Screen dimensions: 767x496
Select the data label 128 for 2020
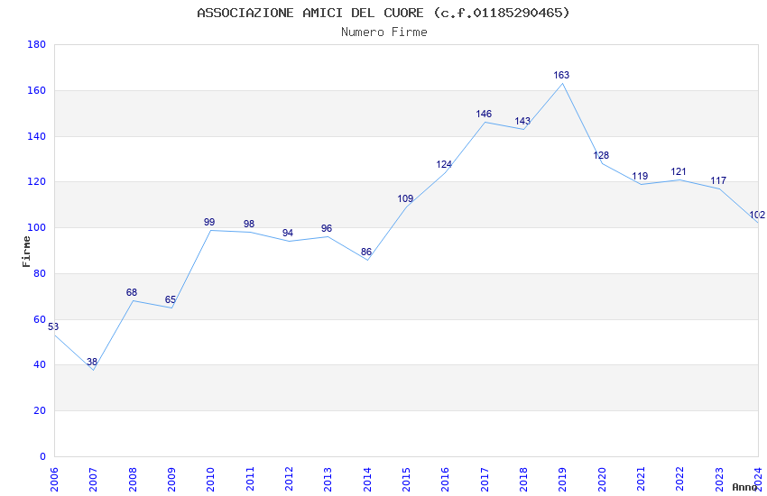[x=601, y=155]
